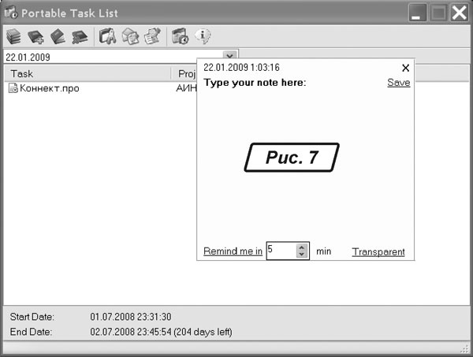Increase the reminder minutes with up arrow
Screen dimensions: 473x357
tap(301, 247)
